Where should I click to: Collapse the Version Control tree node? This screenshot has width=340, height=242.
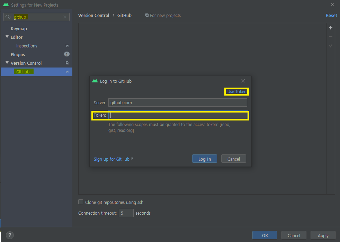coord(7,63)
